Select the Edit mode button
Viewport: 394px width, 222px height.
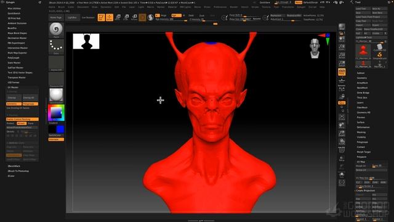(x=101, y=17)
